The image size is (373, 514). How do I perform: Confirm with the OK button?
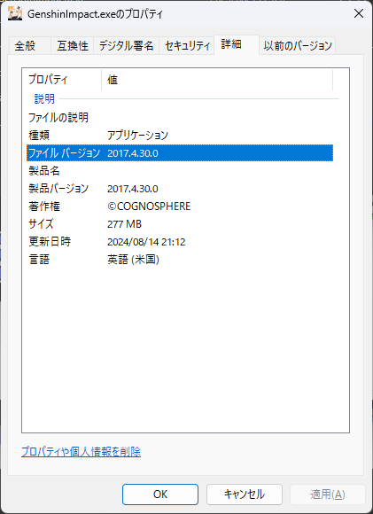click(x=160, y=495)
